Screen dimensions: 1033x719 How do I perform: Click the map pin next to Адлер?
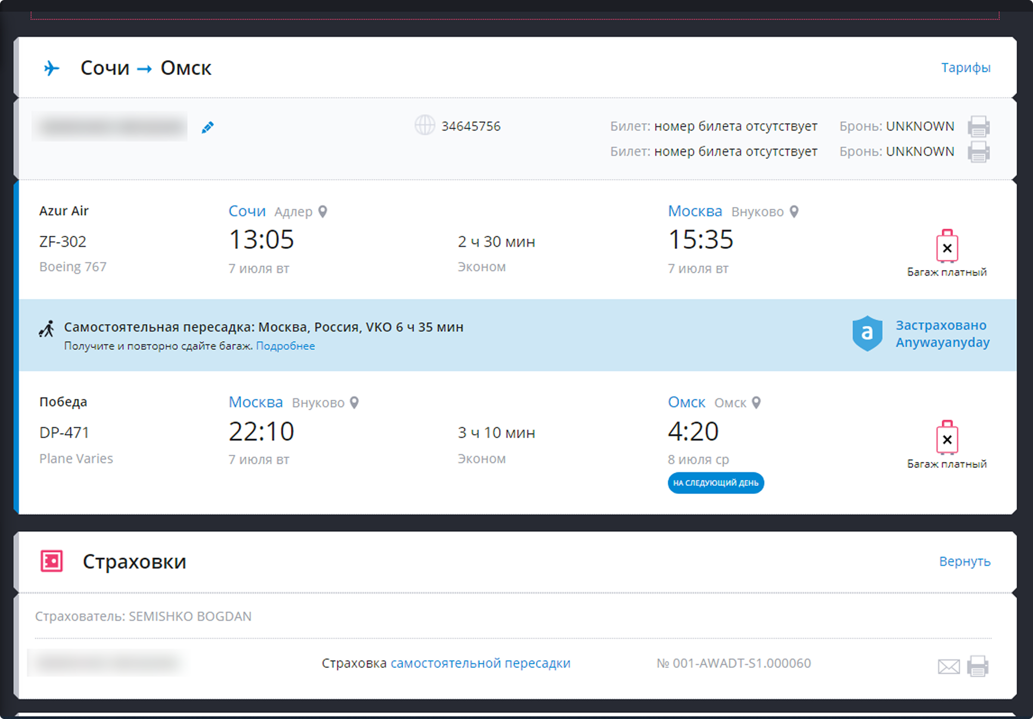322,211
